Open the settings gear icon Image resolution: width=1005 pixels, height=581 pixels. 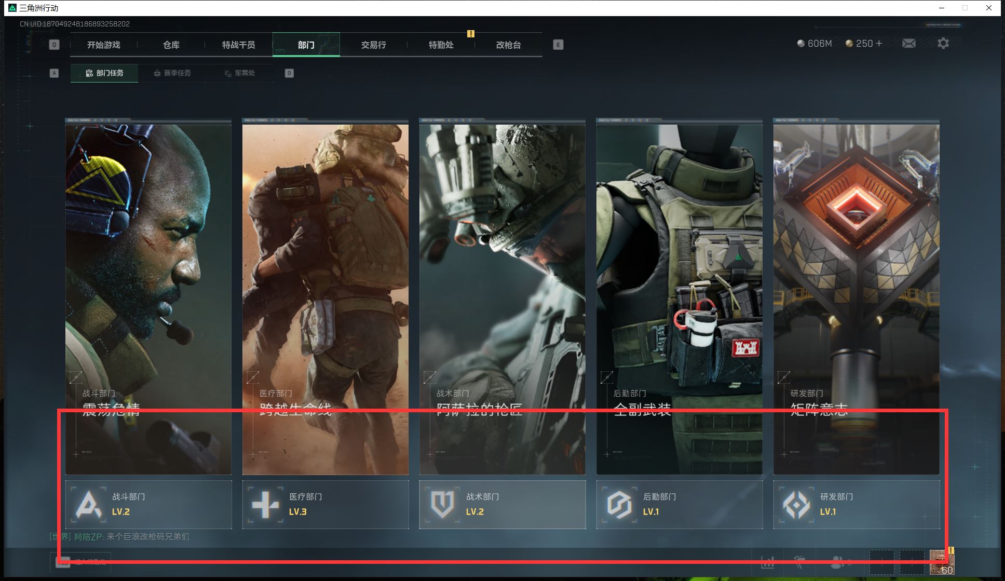[x=943, y=44]
